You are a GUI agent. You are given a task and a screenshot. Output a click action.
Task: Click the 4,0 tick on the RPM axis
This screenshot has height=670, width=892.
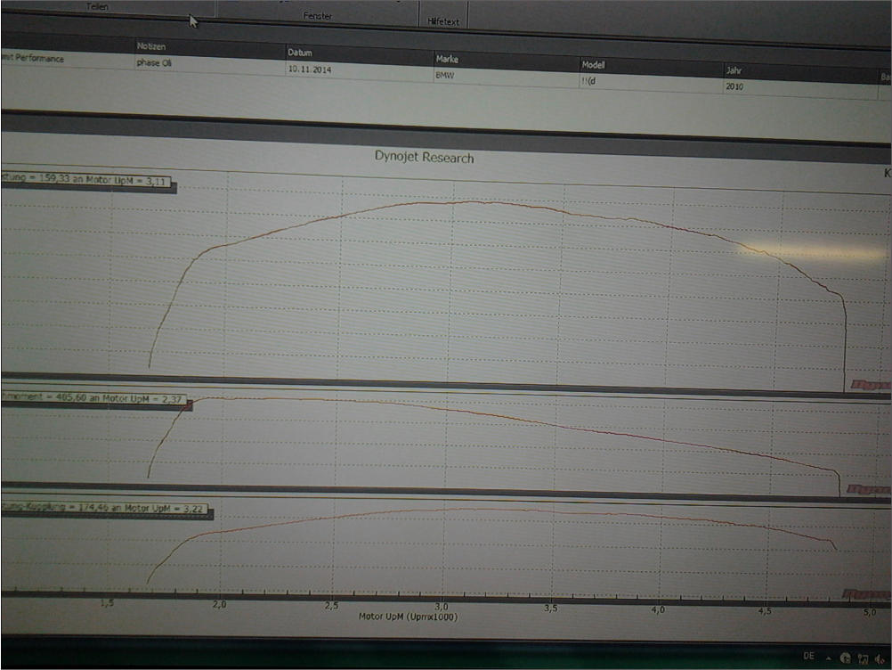tap(658, 609)
